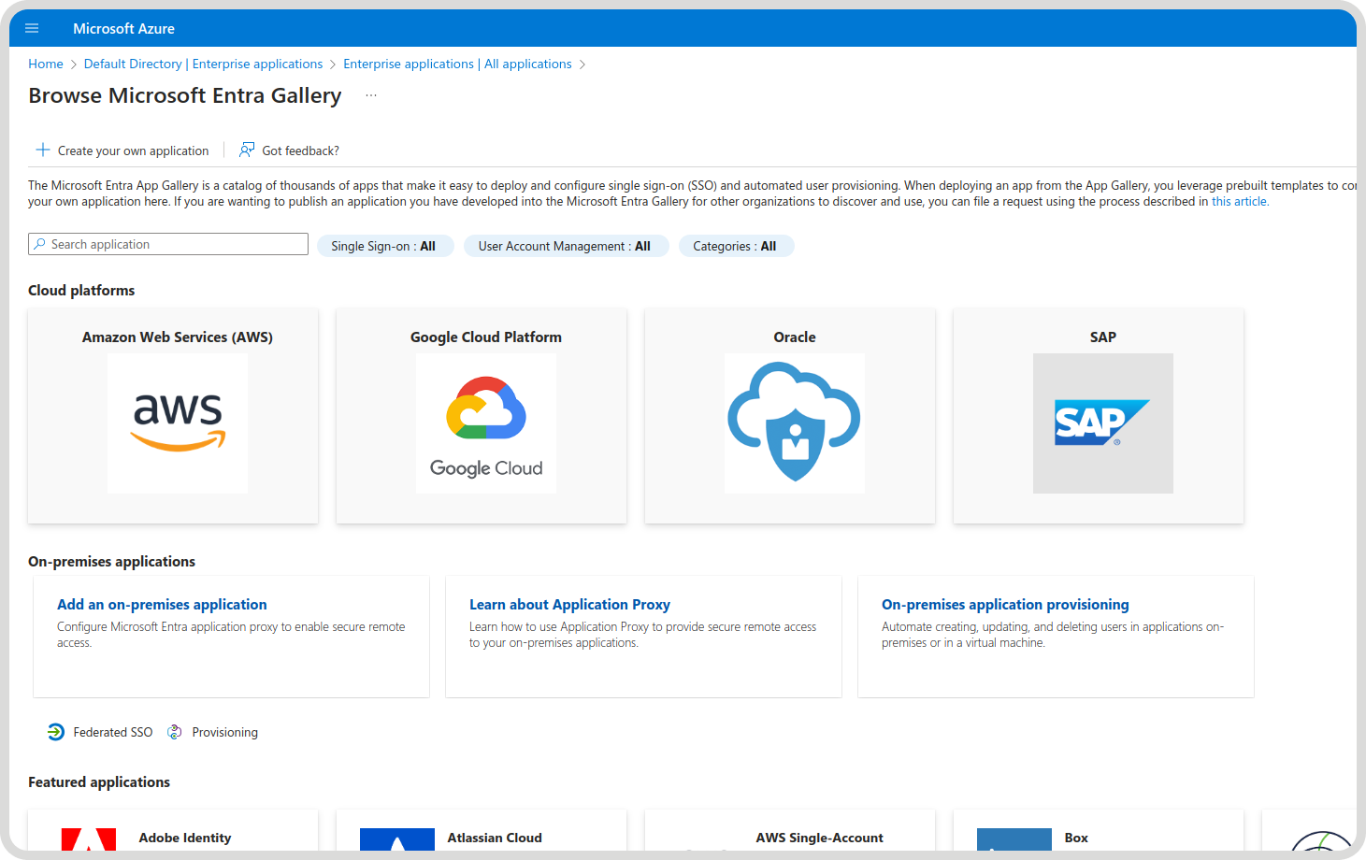This screenshot has height=860, width=1366.
Task: Click the Search application input field
Action: tap(168, 244)
